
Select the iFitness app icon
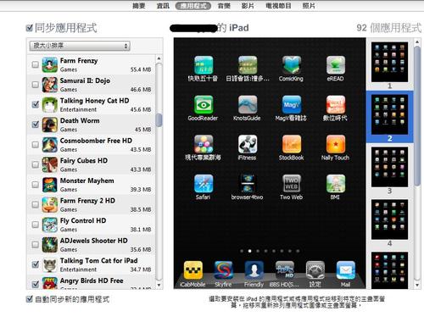(x=248, y=144)
